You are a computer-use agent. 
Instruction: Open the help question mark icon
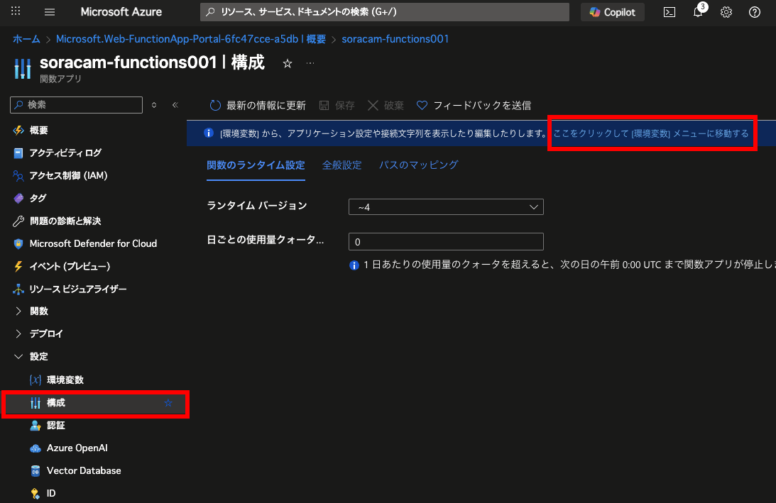754,12
